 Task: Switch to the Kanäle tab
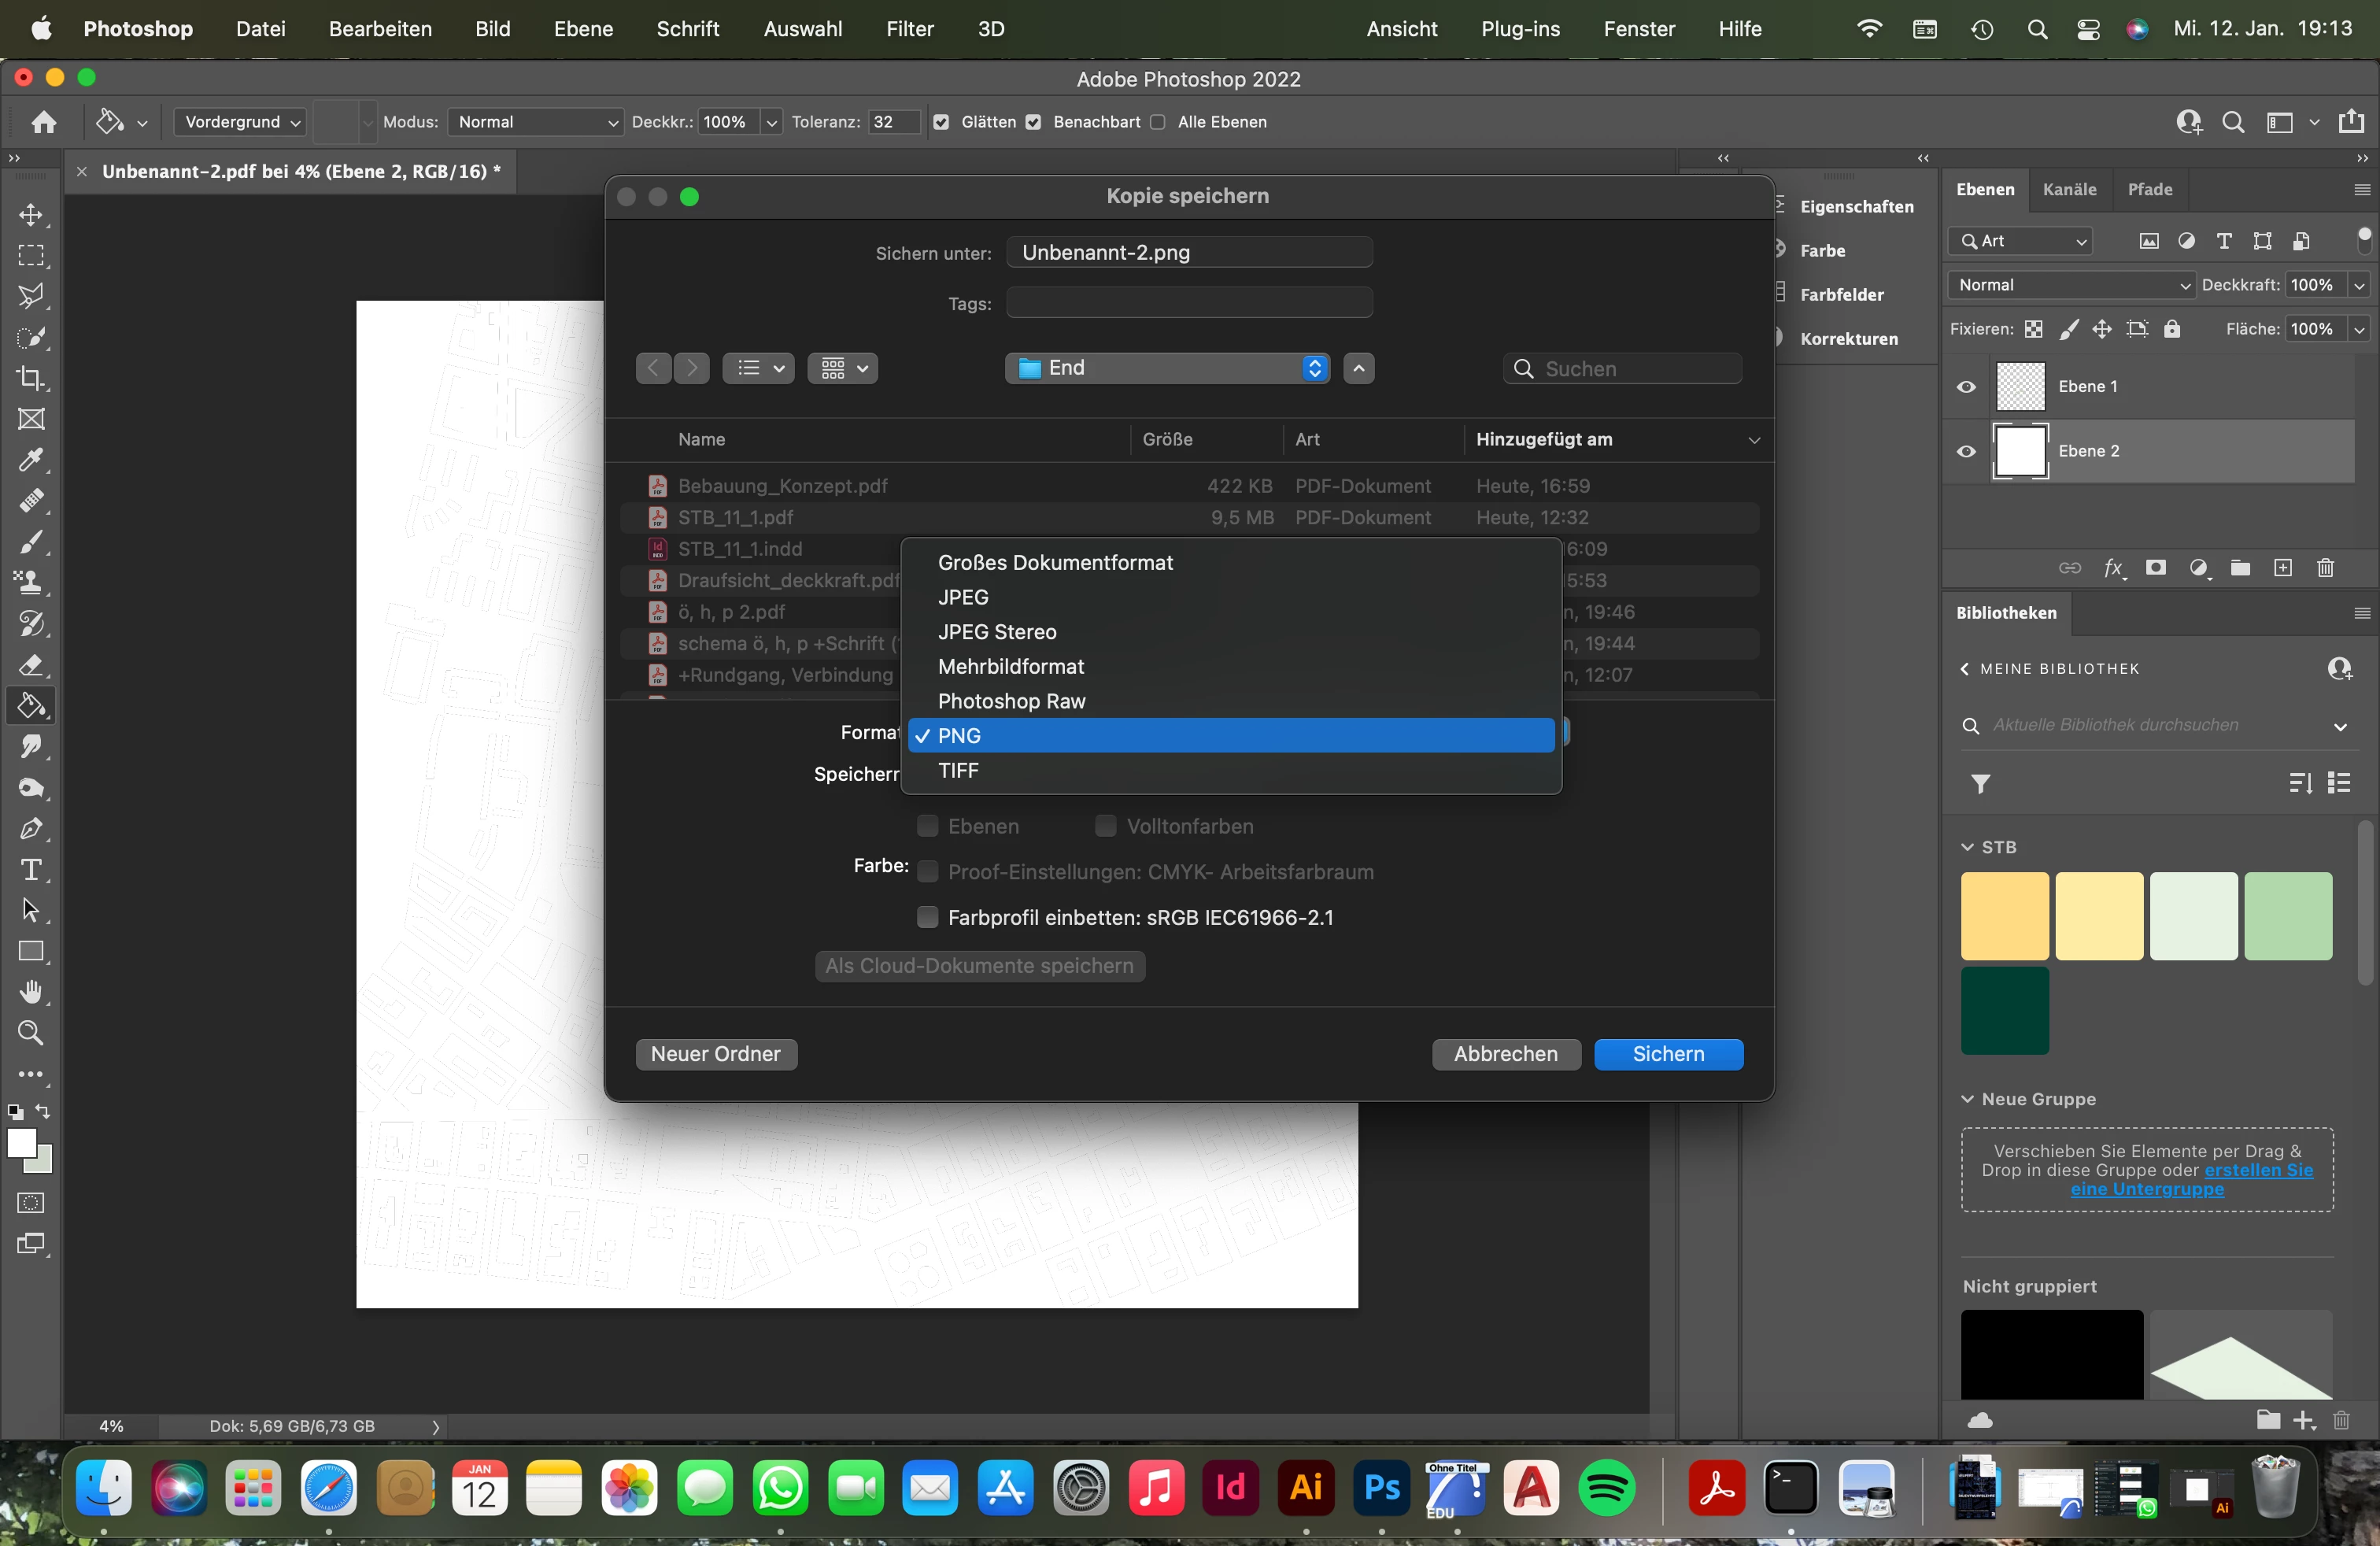[x=2069, y=189]
